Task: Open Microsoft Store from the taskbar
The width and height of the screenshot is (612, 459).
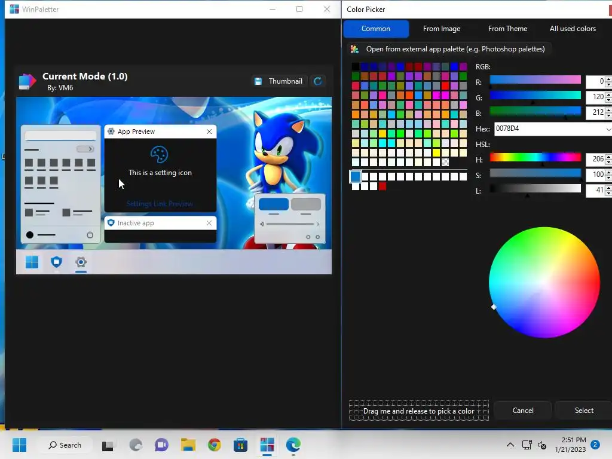Action: [x=240, y=445]
